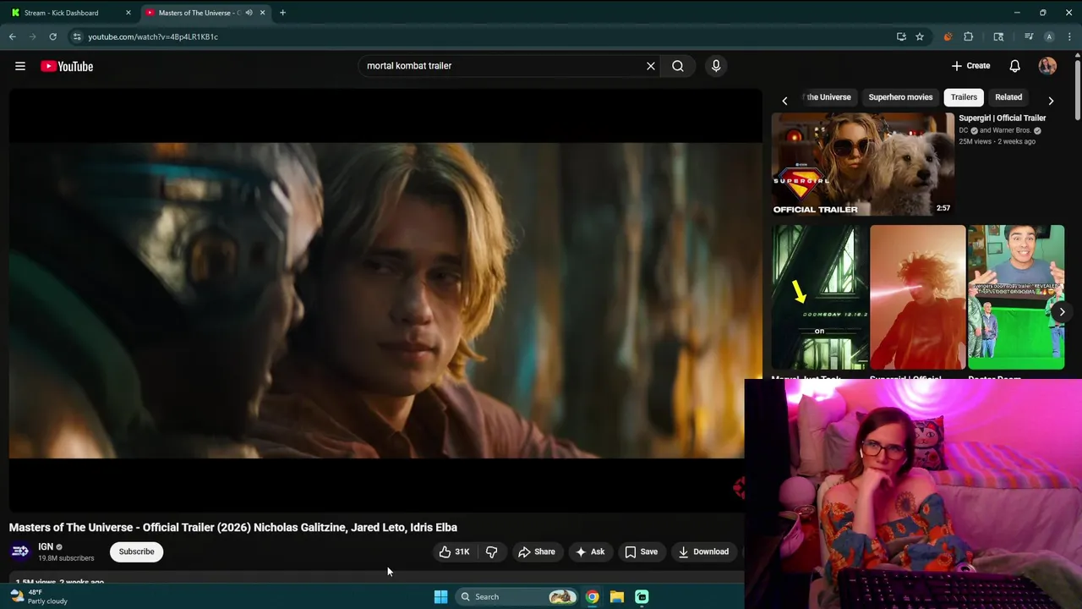Like the video with thumbs up
Viewport: 1082px width, 609px height.
454,551
